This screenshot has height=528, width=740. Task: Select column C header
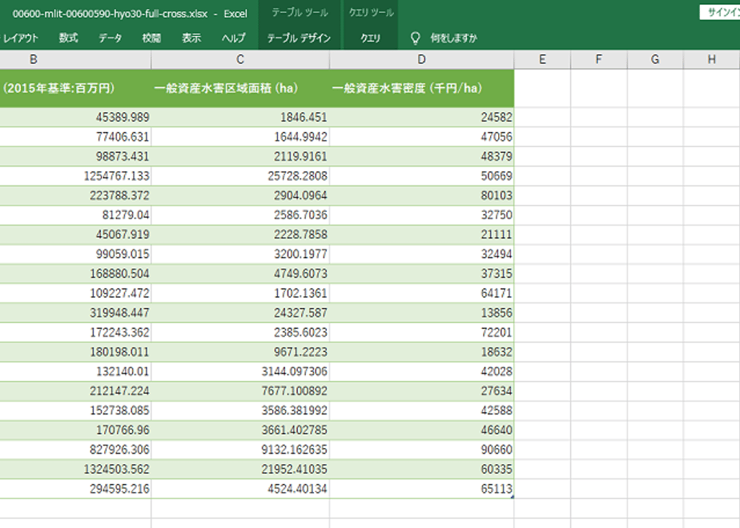coord(240,60)
